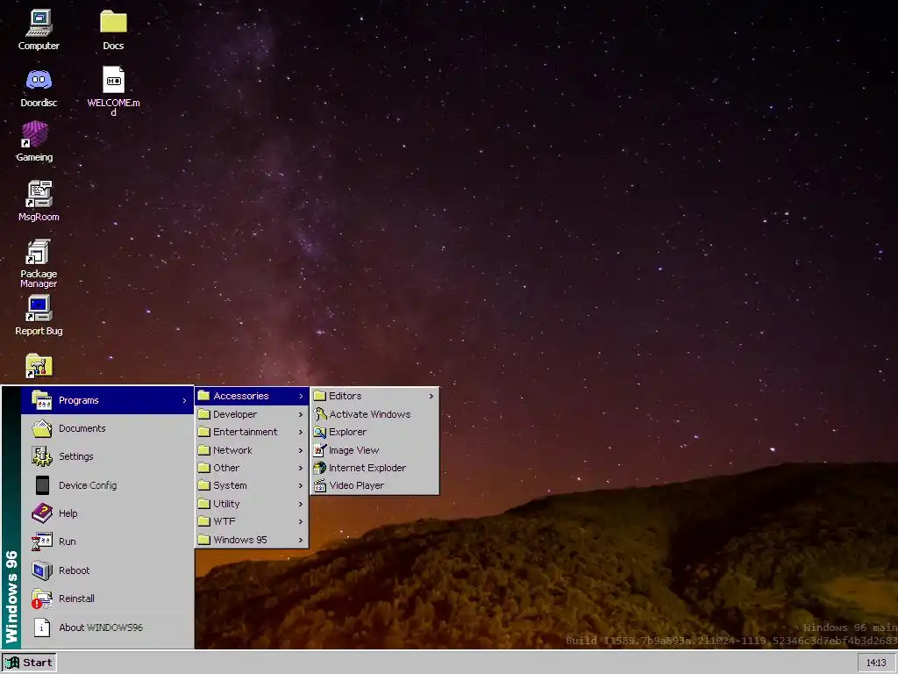The width and height of the screenshot is (898, 674).
Task: Open the Developer programs menu entry
Action: coord(252,414)
